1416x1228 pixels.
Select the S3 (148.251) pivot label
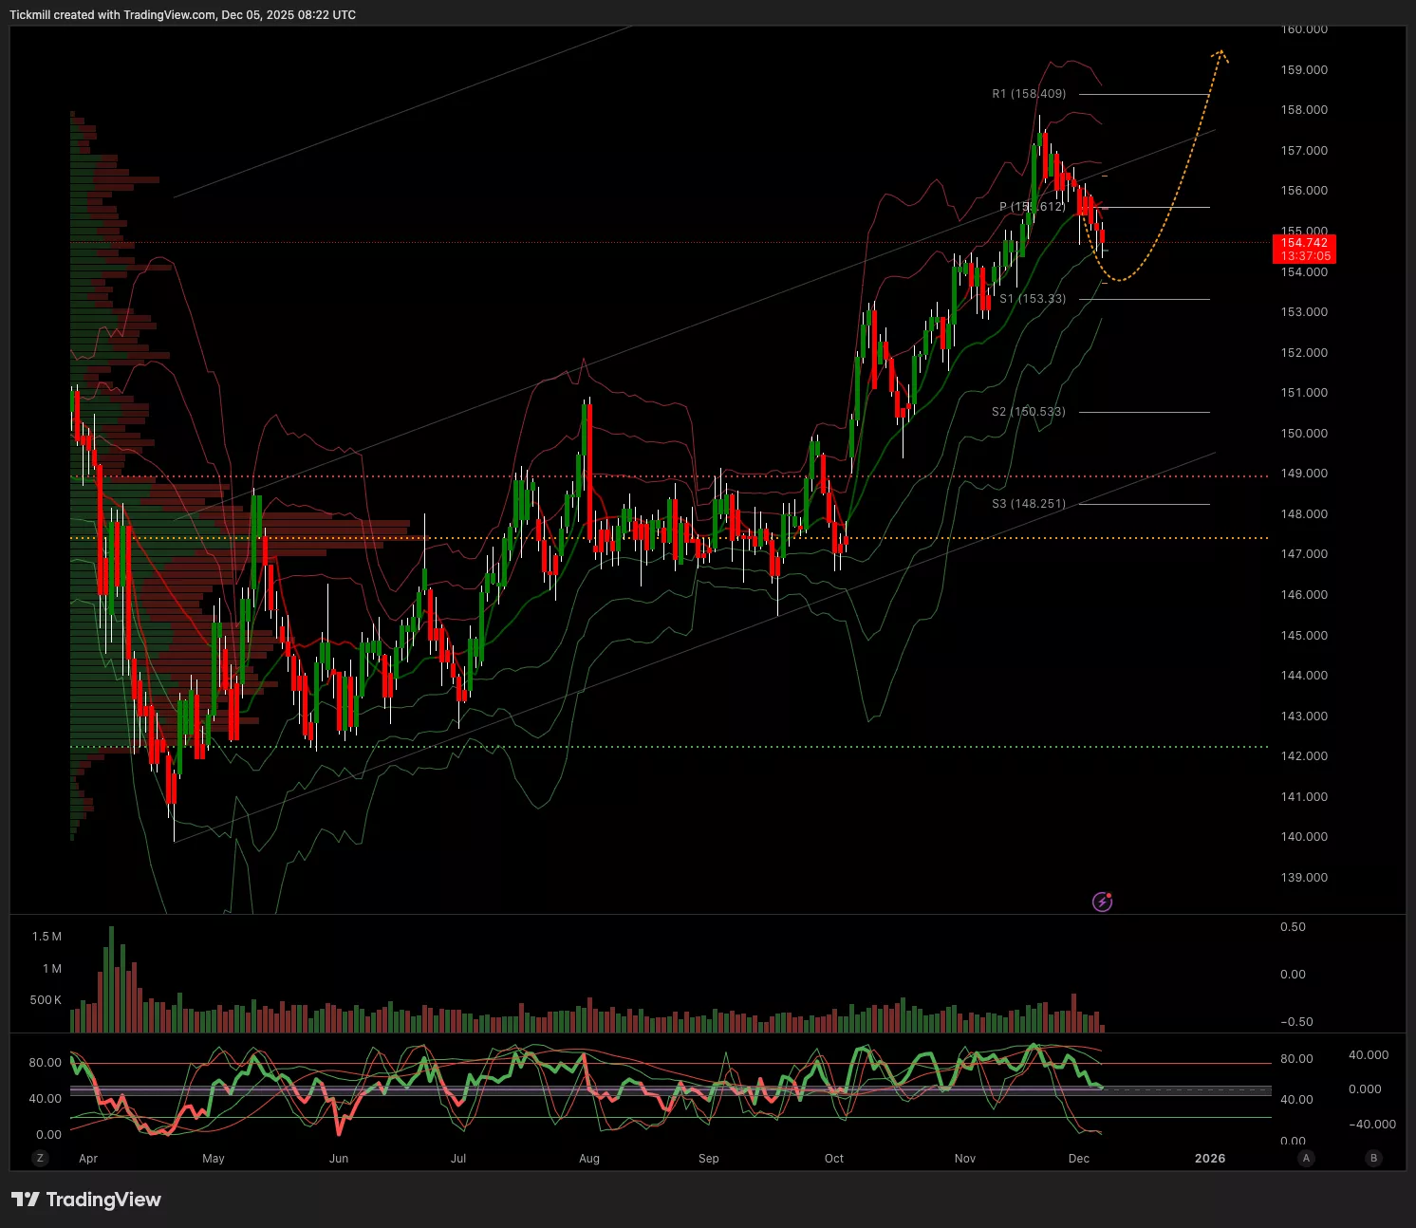click(1029, 504)
